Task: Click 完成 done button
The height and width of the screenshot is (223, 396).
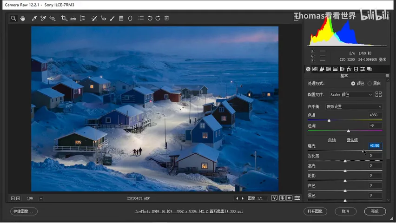Action: [375, 211]
